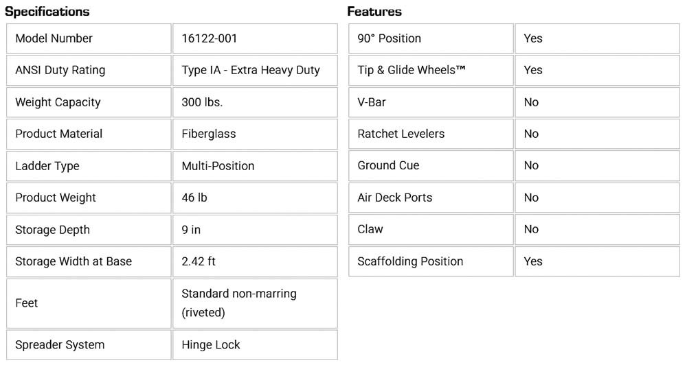Click the Specifications heading
The image size is (687, 367).
coord(47,12)
